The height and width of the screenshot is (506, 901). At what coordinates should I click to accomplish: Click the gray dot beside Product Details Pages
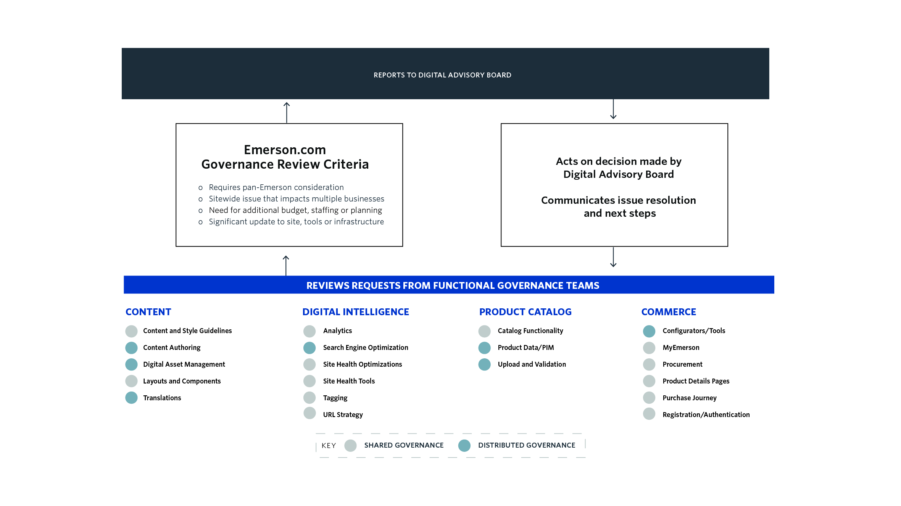[x=649, y=381]
